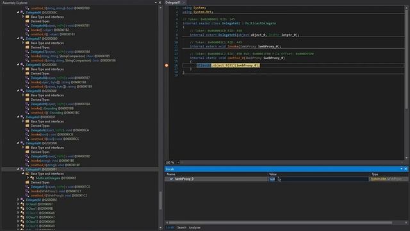Click smethod_0 identifier on code line 14

pos(235,58)
